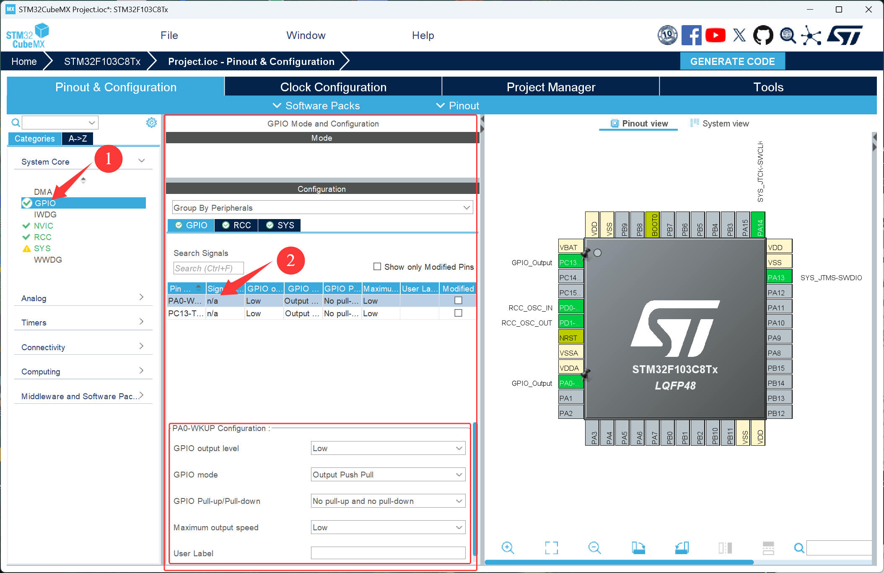The height and width of the screenshot is (573, 884).
Task: Open the GitHub icon link
Action: pos(763,35)
